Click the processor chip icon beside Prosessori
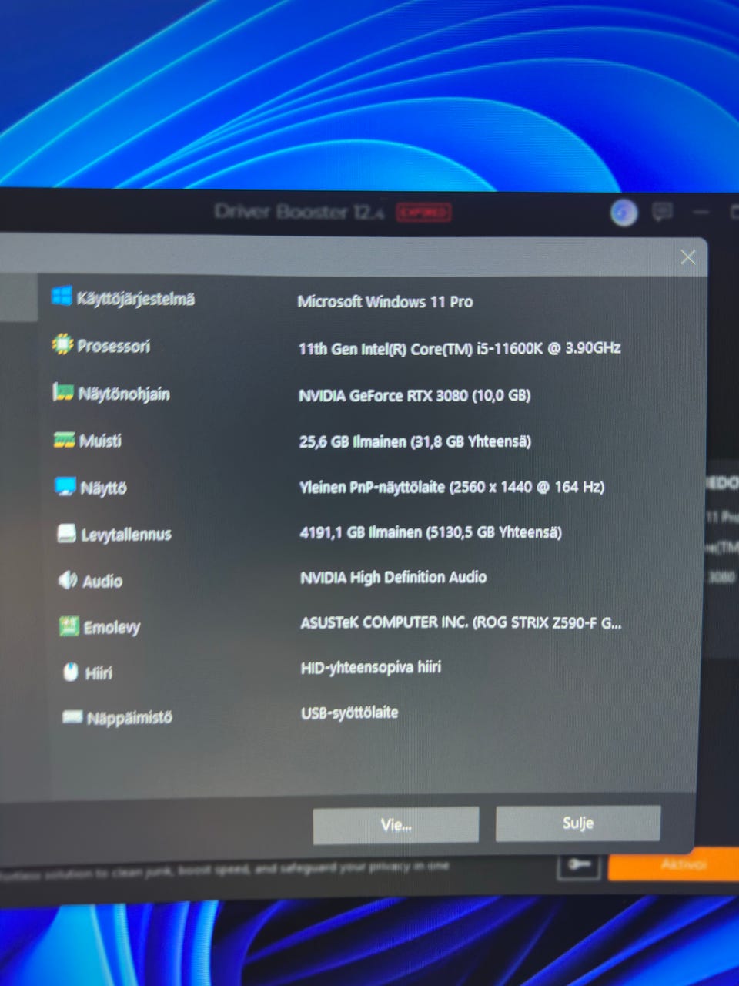This screenshot has width=739, height=986. [62, 344]
